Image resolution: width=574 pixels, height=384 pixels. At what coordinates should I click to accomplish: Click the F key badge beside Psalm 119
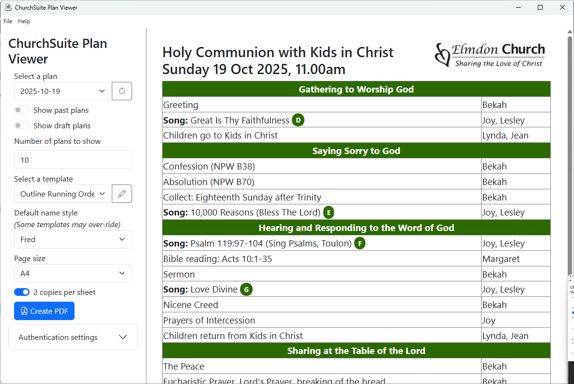360,244
